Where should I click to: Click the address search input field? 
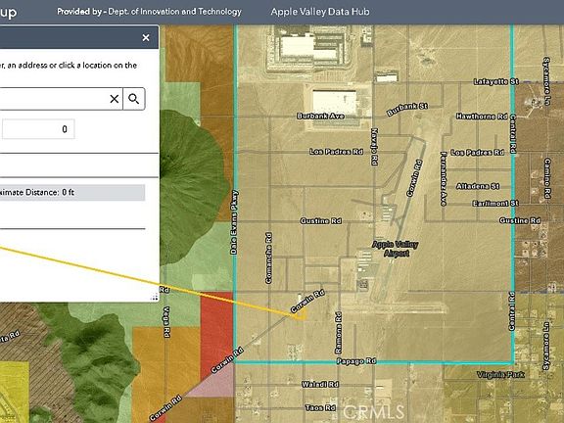point(60,99)
